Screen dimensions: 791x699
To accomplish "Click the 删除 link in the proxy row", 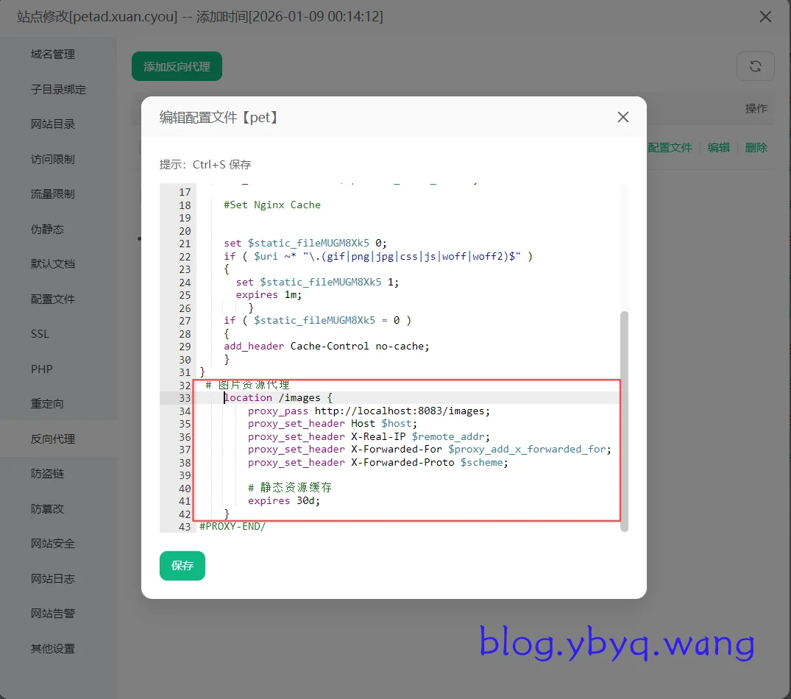I will 756,148.
